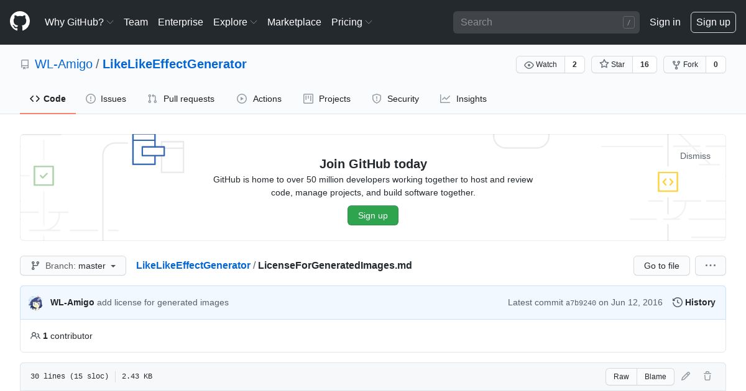This screenshot has height=391, width=746.
Task: Switch to the Insights tab
Action: click(x=463, y=99)
